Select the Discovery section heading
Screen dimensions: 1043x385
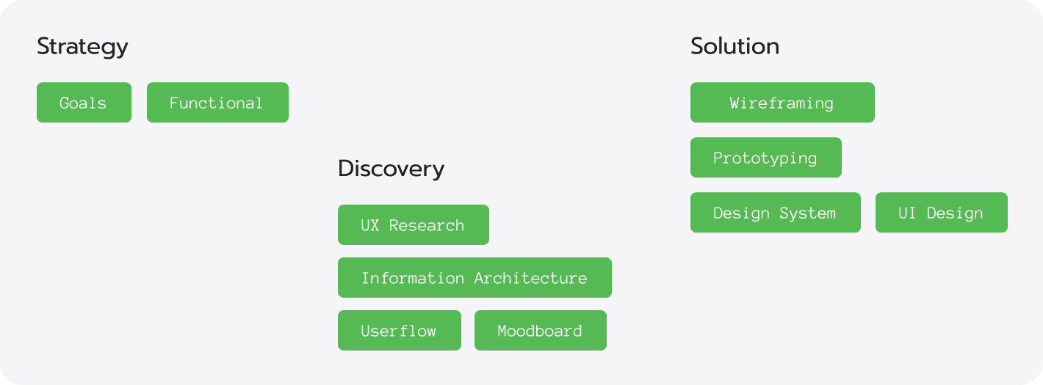click(x=391, y=169)
